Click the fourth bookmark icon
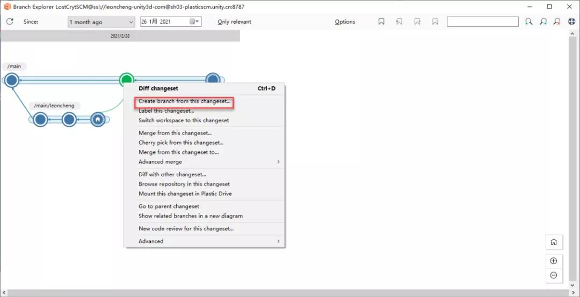The width and height of the screenshot is (580, 297). pos(435,22)
